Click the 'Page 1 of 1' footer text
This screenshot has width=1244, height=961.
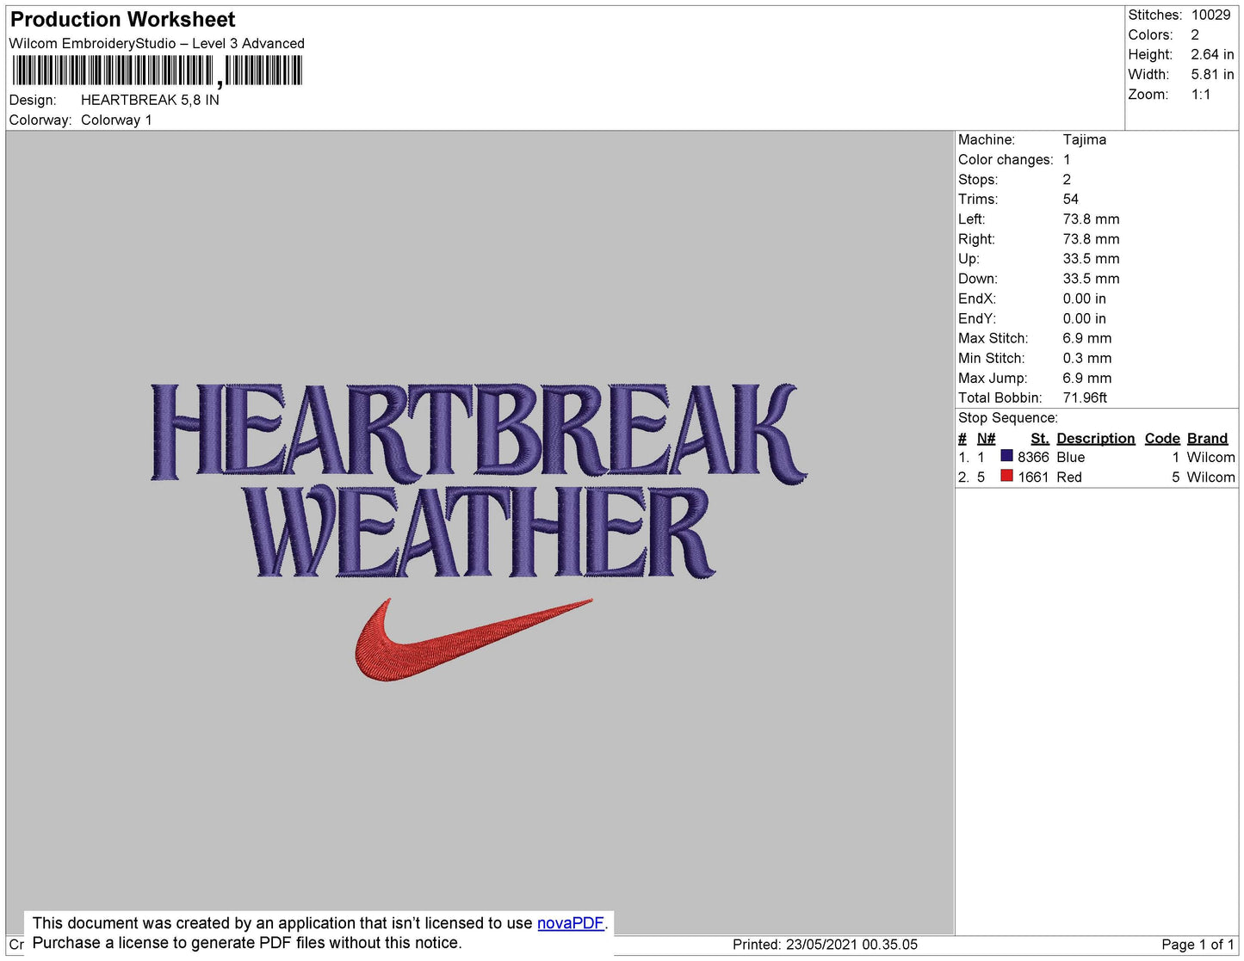pos(1198,945)
